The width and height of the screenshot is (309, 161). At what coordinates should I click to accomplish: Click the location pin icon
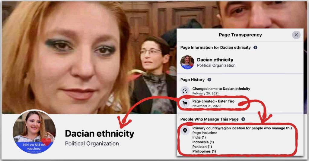[x=185, y=130]
